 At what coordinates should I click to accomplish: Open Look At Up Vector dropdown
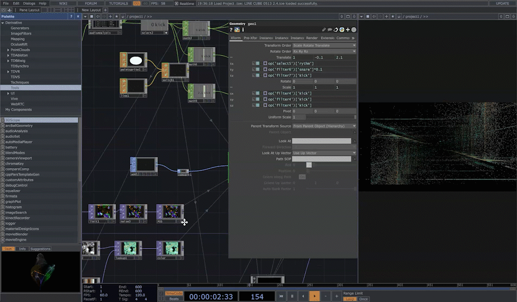tap(324, 153)
